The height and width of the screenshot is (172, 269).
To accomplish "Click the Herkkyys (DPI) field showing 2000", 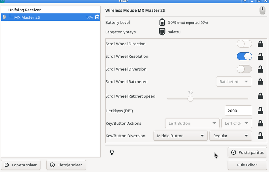I will (238, 111).
